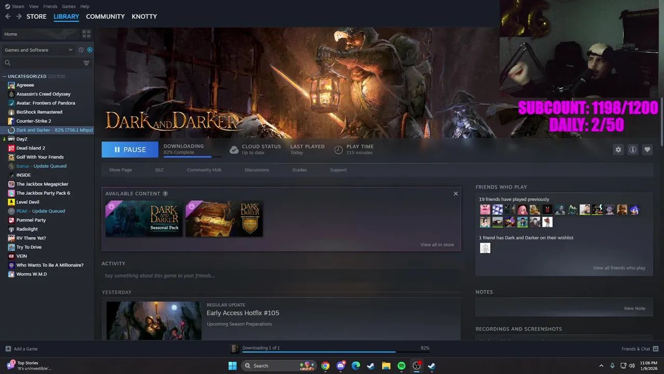Open the Dark and Darker settings gear

click(x=618, y=150)
